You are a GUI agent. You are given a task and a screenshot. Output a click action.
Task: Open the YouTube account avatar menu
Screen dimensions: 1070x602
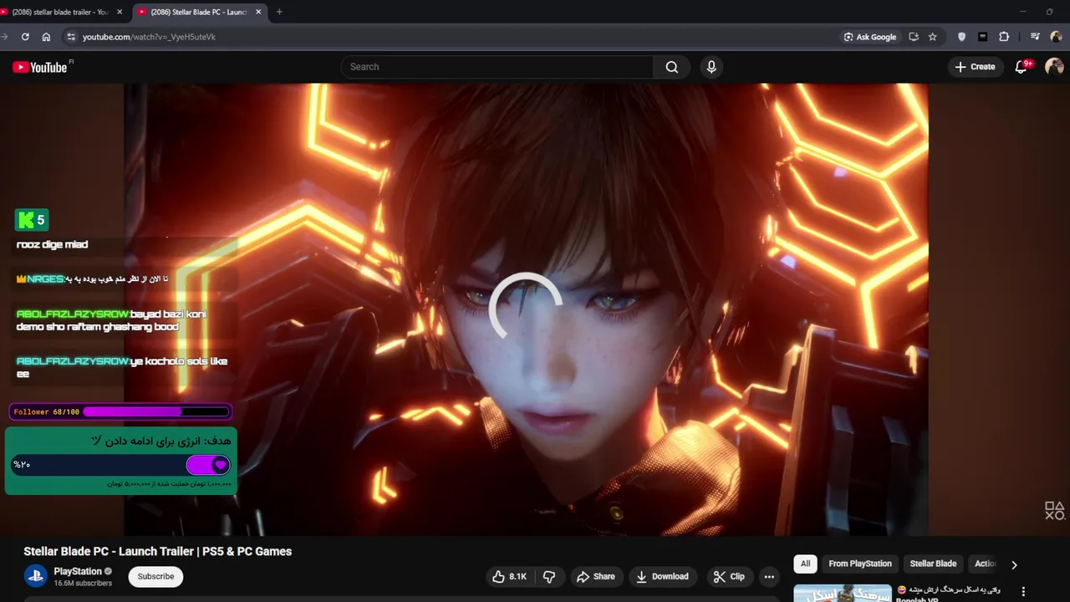click(x=1054, y=67)
